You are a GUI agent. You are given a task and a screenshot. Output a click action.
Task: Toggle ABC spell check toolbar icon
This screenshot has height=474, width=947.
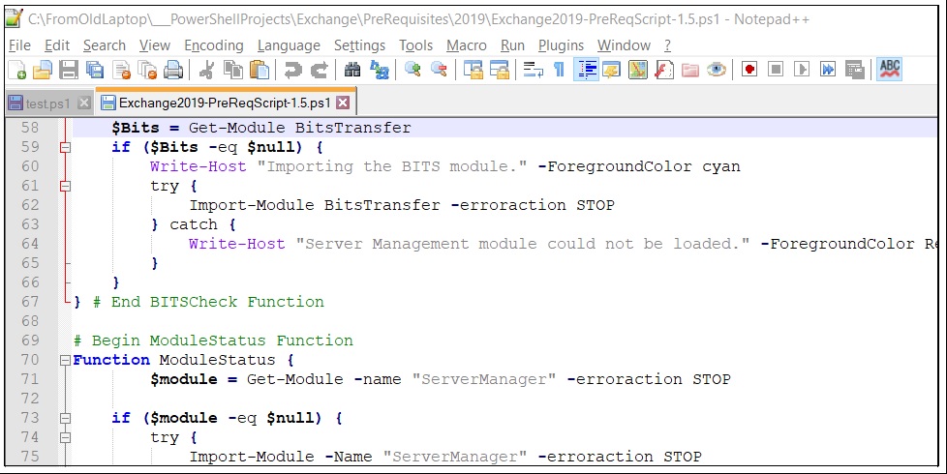(890, 70)
